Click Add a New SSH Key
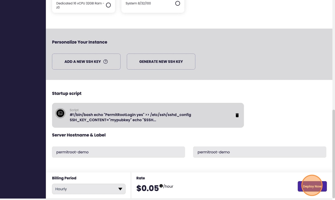The image size is (335, 200). coord(83,62)
